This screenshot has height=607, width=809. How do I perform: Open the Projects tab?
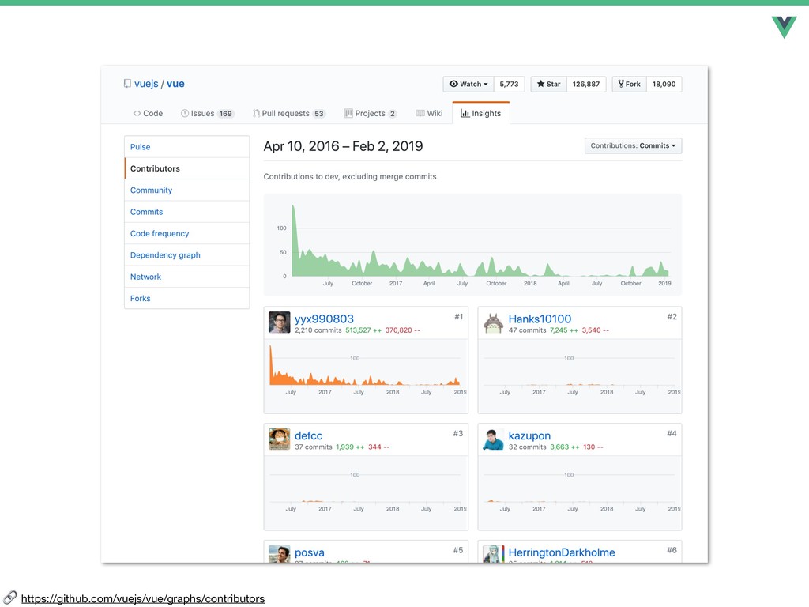[x=370, y=114]
